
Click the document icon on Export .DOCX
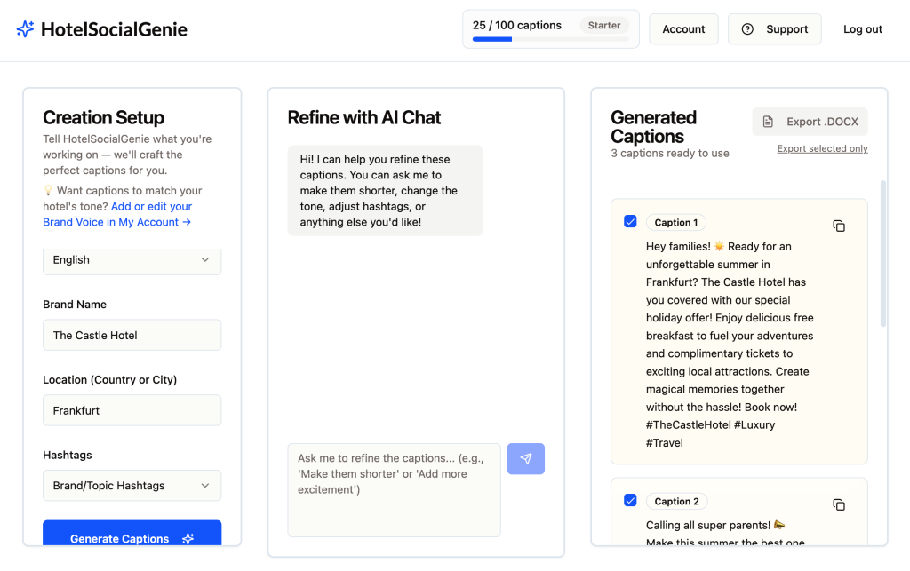pos(769,122)
